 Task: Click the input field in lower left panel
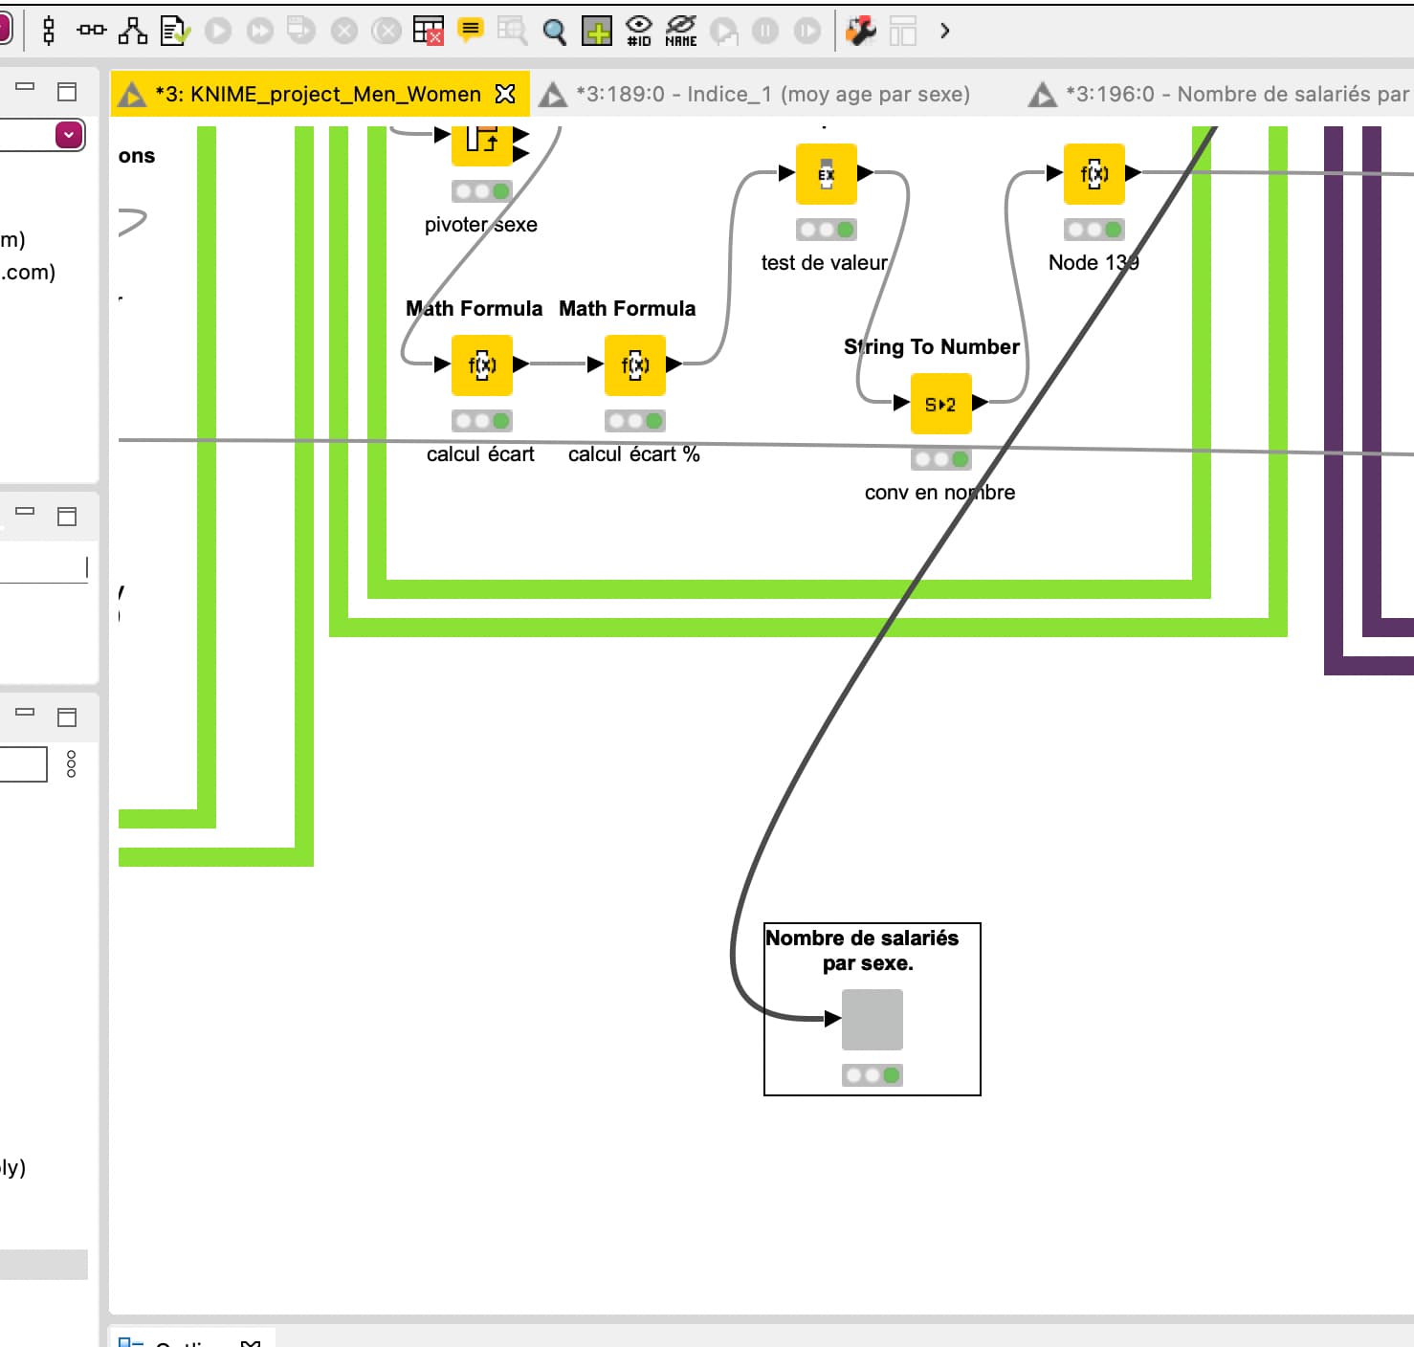(23, 764)
